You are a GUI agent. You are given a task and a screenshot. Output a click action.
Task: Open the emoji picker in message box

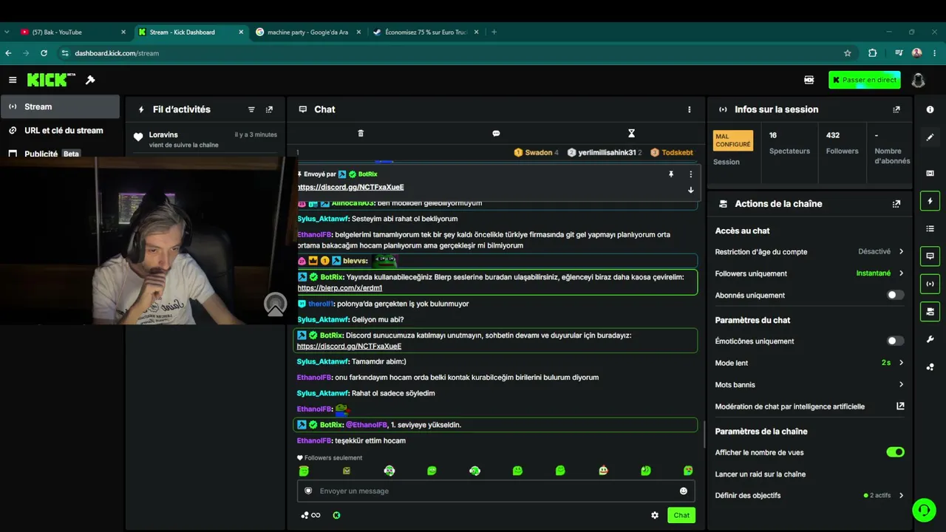click(x=684, y=491)
